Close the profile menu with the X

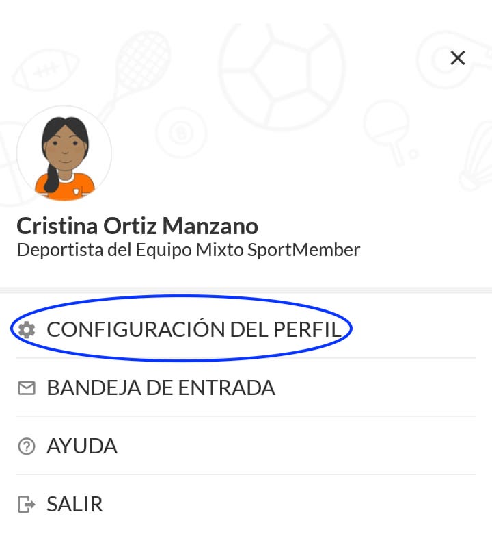coord(458,58)
